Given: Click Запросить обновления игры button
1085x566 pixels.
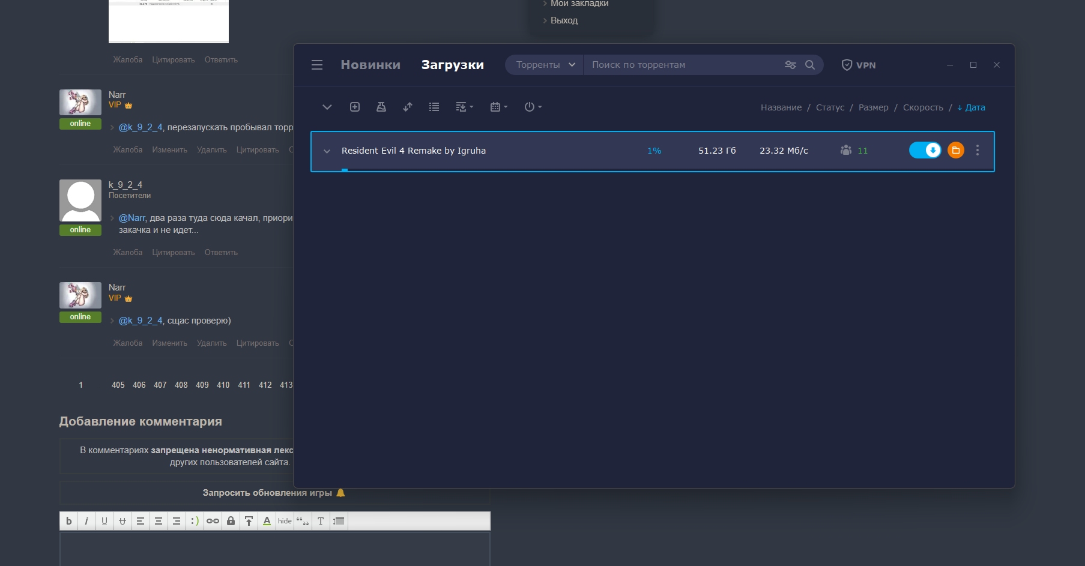Looking at the screenshot, I should pyautogui.click(x=274, y=493).
